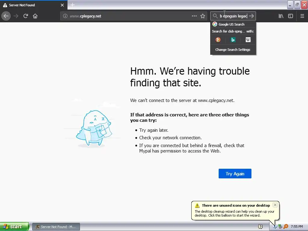Click inside the search text field

[x=233, y=16]
